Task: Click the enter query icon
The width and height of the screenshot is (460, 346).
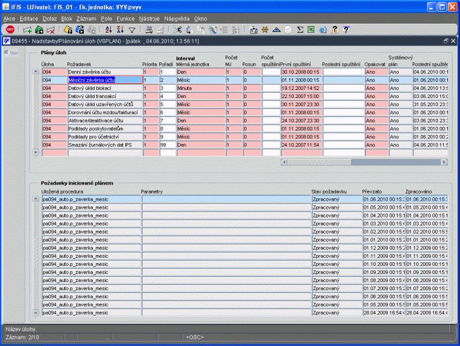Action: tap(68, 29)
